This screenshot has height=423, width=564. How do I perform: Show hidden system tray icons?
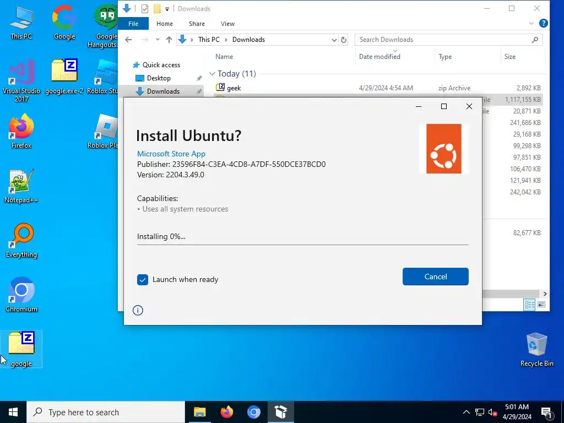click(466, 412)
